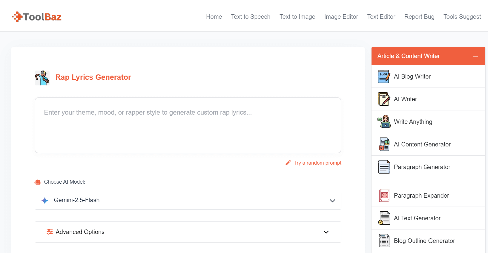Focus the rap lyrics theme text box

tap(188, 125)
